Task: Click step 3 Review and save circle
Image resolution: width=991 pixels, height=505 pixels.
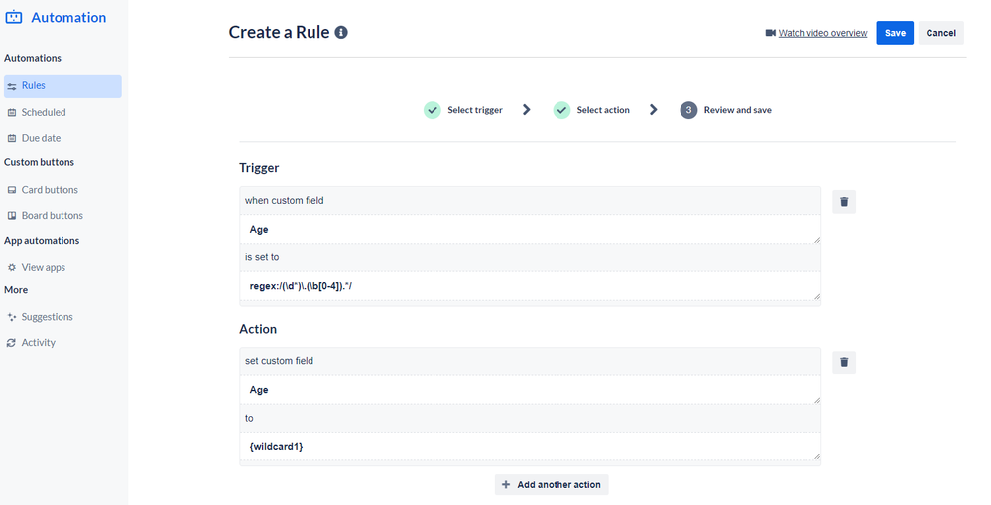Action: point(688,110)
